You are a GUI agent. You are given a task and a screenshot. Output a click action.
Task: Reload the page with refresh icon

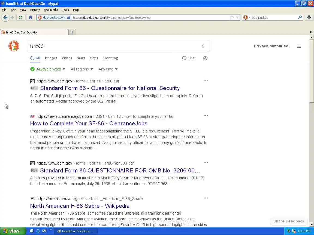tap(20, 18)
